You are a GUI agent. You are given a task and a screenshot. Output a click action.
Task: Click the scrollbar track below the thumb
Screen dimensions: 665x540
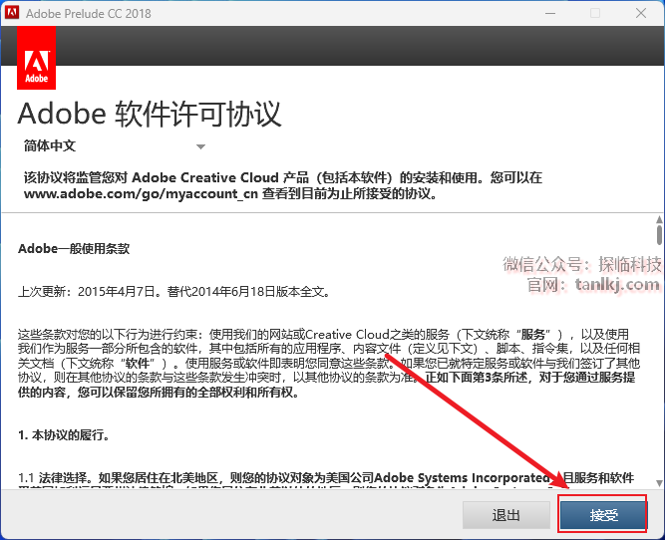[658, 379]
